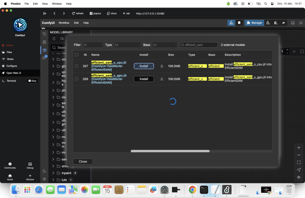The width and height of the screenshot is (305, 198).
Task: Check the box for row 268
Action: (77, 79)
